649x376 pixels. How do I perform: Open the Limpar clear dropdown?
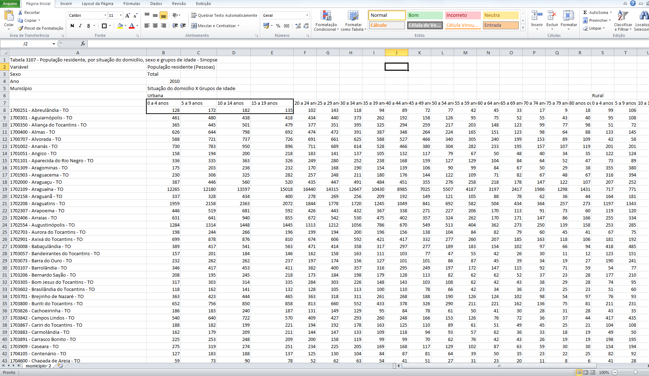(x=594, y=28)
